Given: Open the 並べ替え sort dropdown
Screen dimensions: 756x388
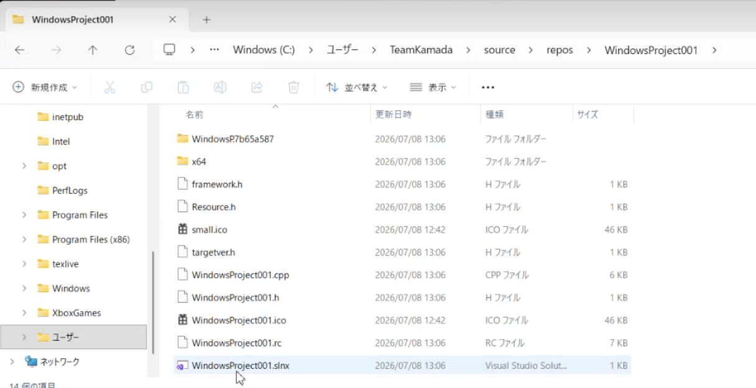Looking at the screenshot, I should click(x=357, y=88).
